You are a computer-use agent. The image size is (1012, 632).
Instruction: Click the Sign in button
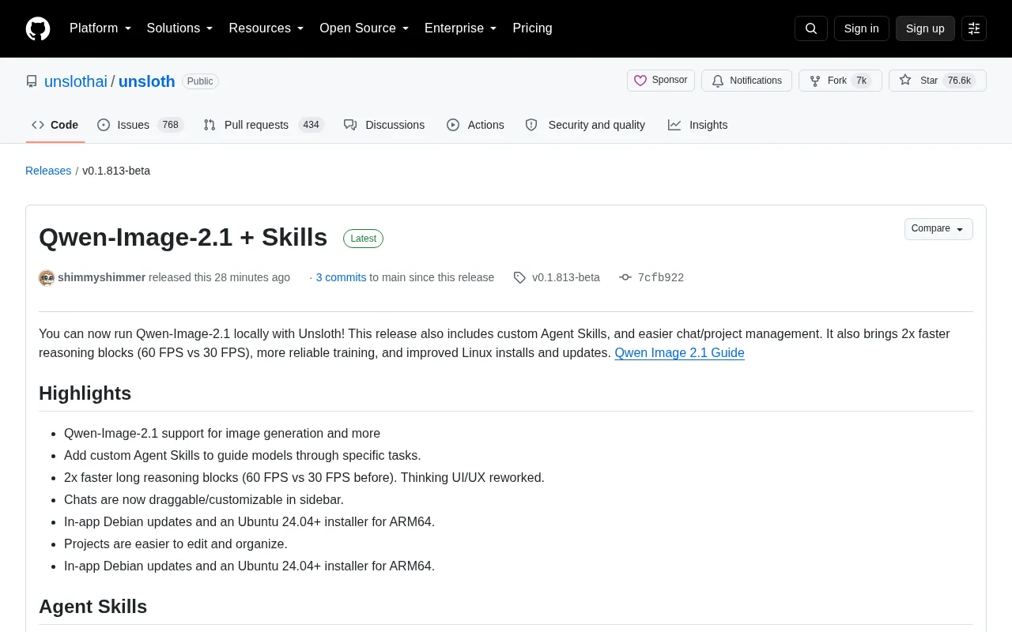point(861,28)
